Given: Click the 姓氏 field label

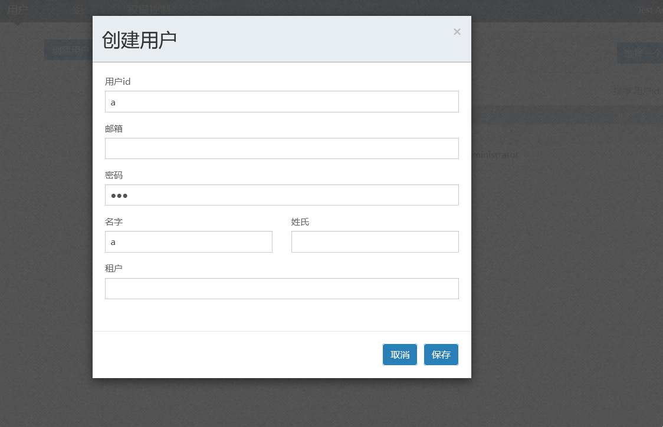Looking at the screenshot, I should point(300,222).
